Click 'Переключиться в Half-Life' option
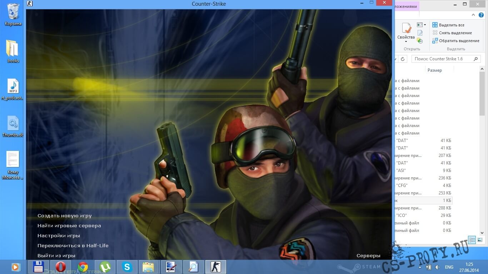Image resolution: width=488 pixels, height=274 pixels. [x=73, y=246]
